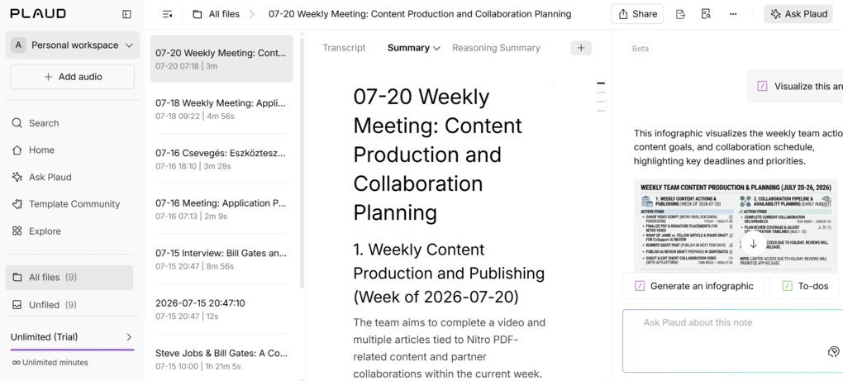843x381 pixels.
Task: Collapse the sidebar using the panel icon
Action: tap(126, 14)
